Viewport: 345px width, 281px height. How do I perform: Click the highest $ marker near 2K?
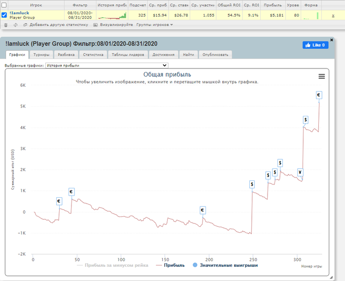[x=280, y=163]
